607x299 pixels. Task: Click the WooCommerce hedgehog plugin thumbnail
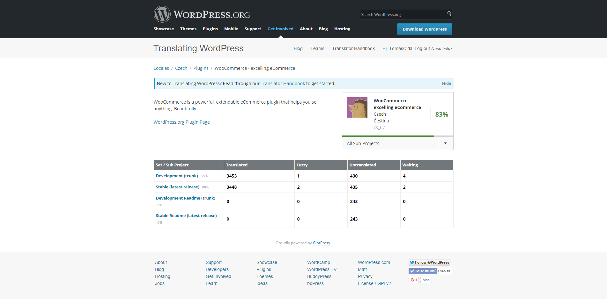coord(357,107)
